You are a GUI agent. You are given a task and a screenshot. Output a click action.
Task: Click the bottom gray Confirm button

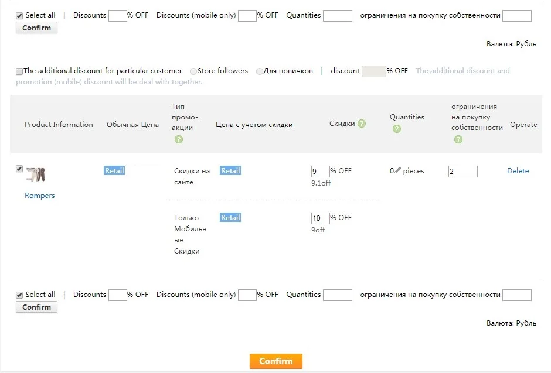point(36,307)
